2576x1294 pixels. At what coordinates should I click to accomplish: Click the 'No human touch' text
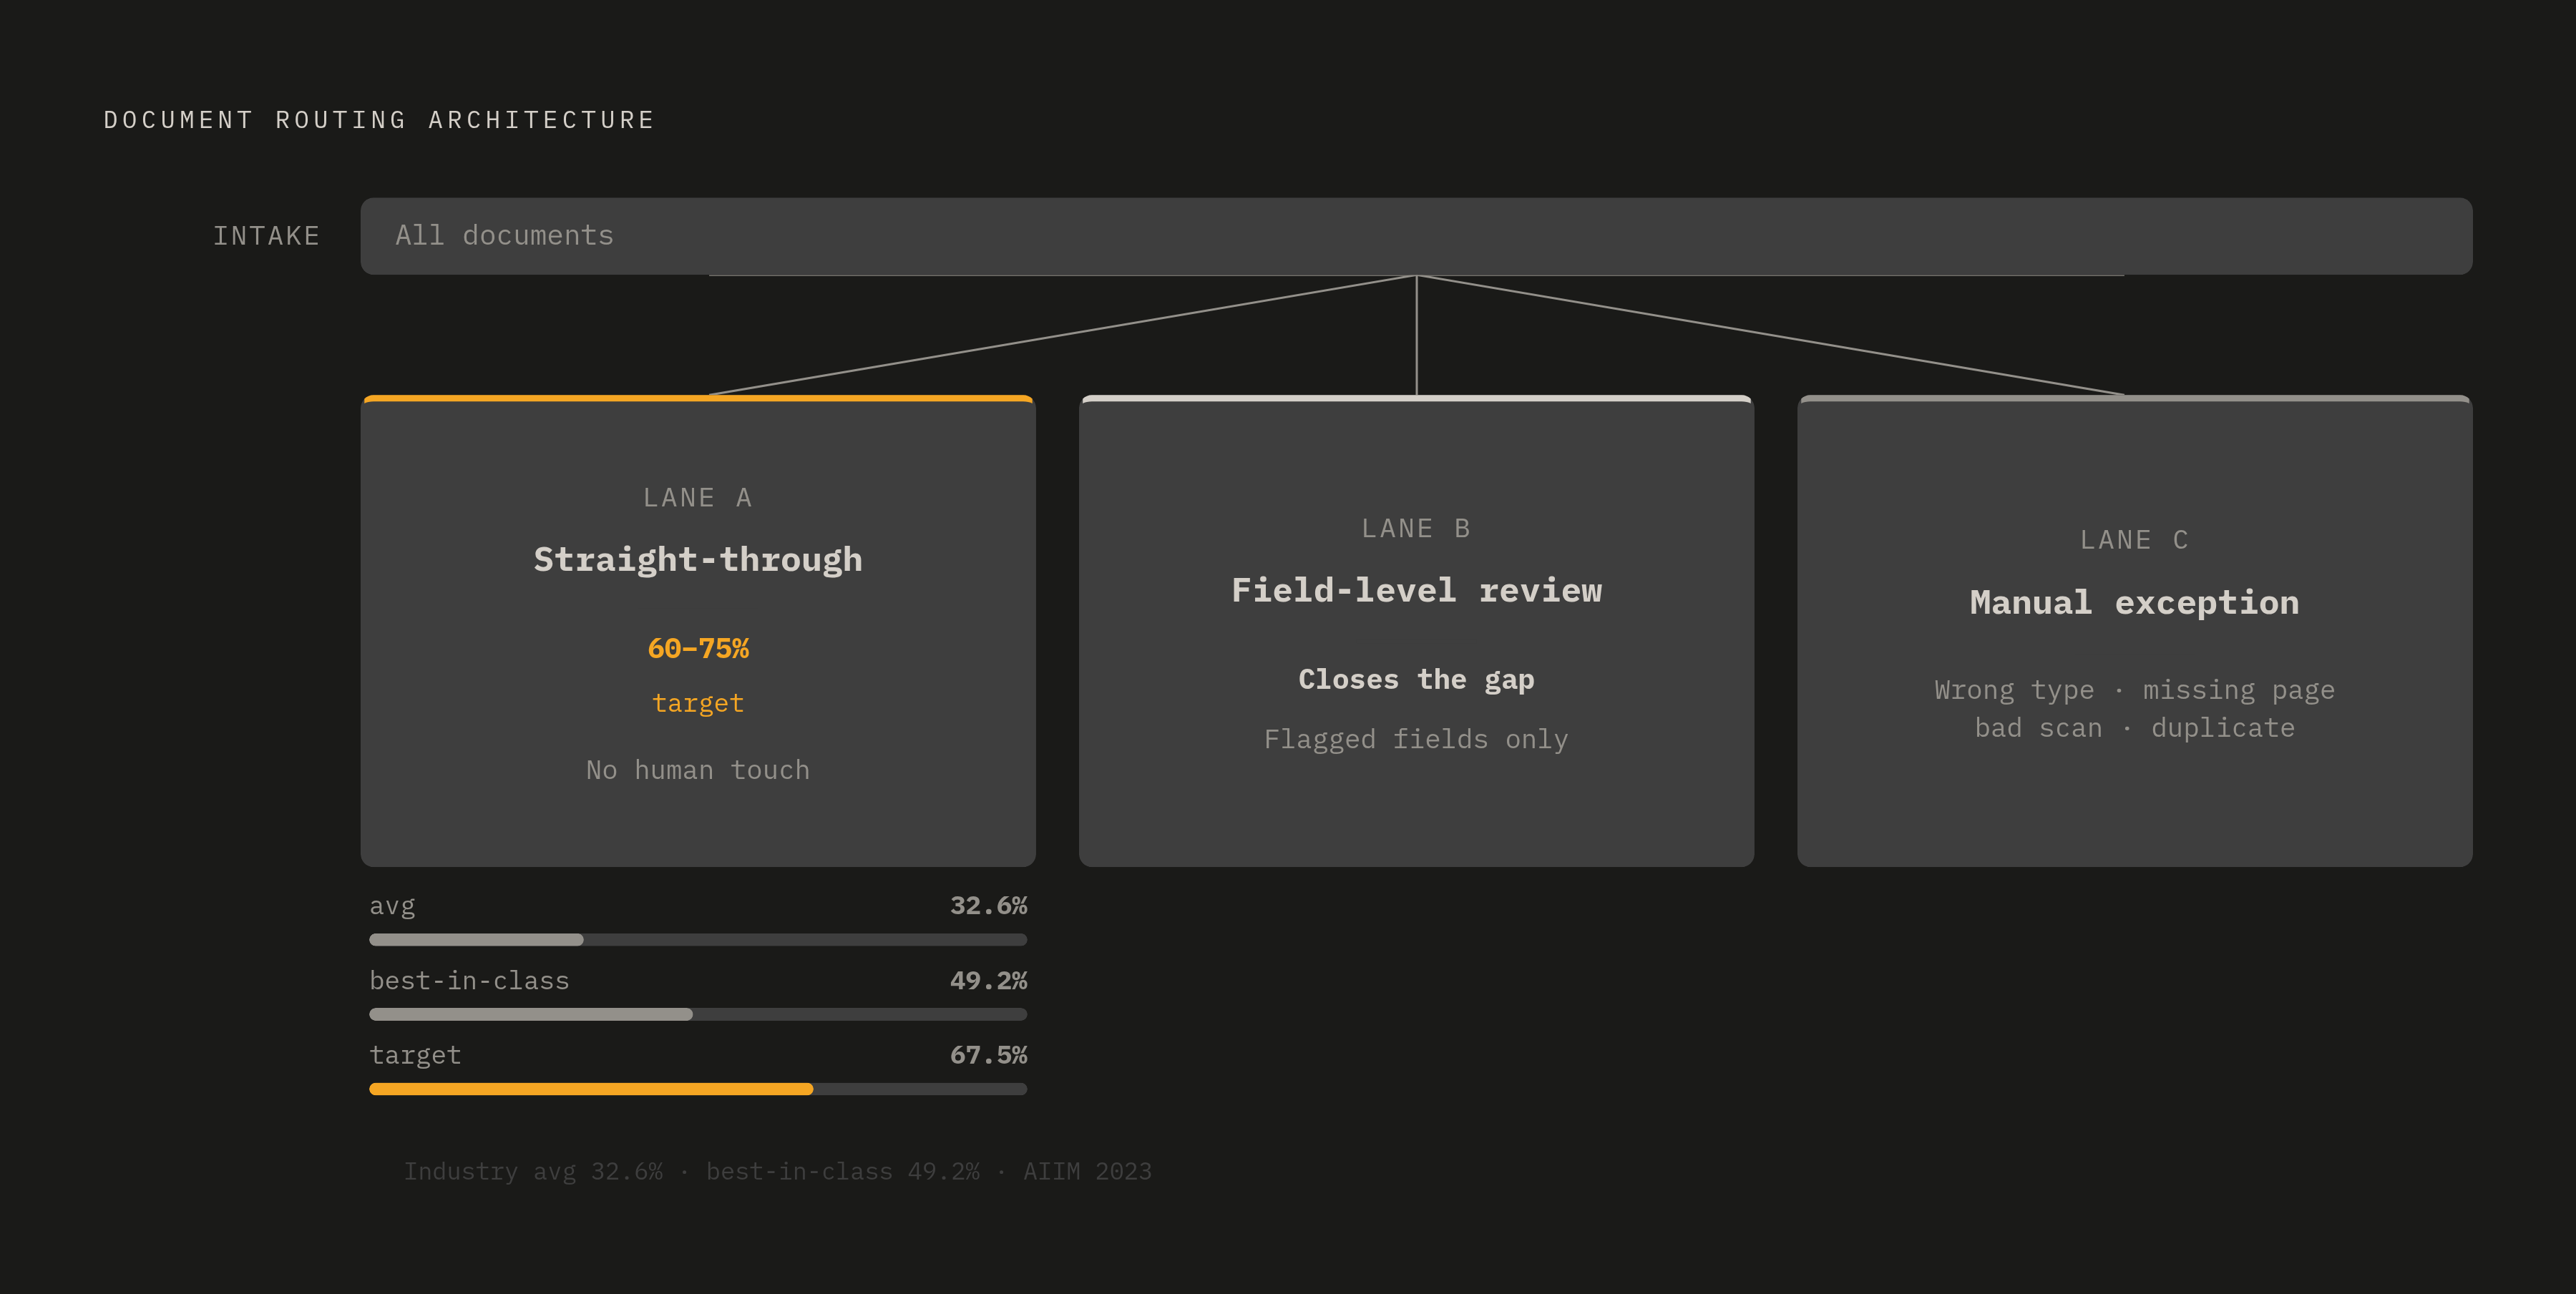point(698,770)
